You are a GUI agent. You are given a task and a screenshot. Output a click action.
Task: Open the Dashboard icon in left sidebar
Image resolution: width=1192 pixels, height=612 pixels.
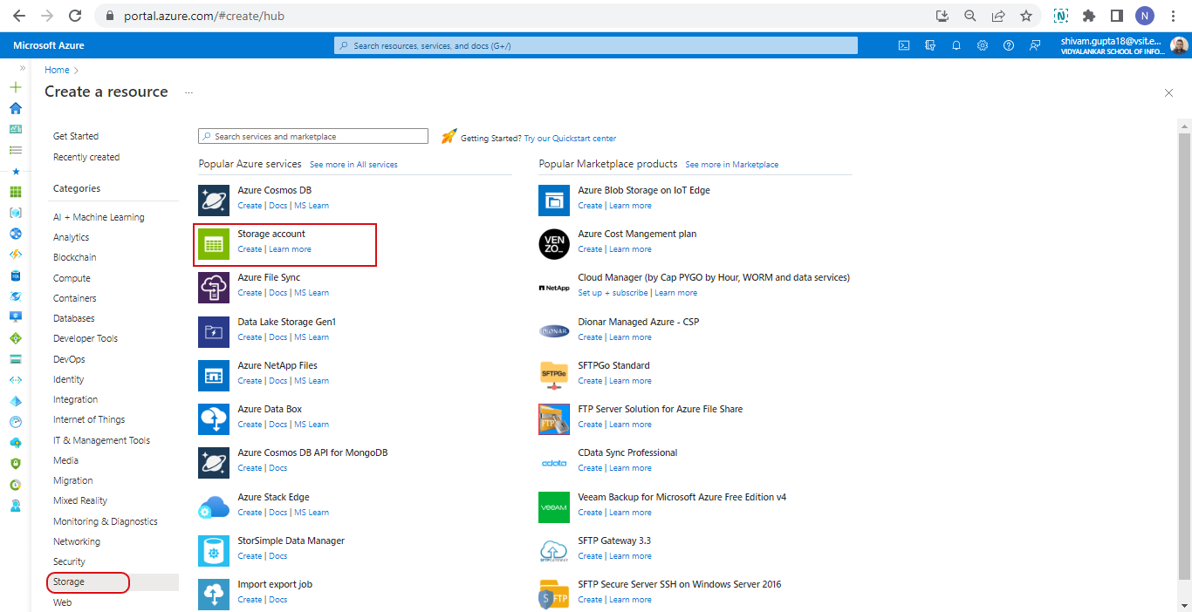(x=15, y=129)
